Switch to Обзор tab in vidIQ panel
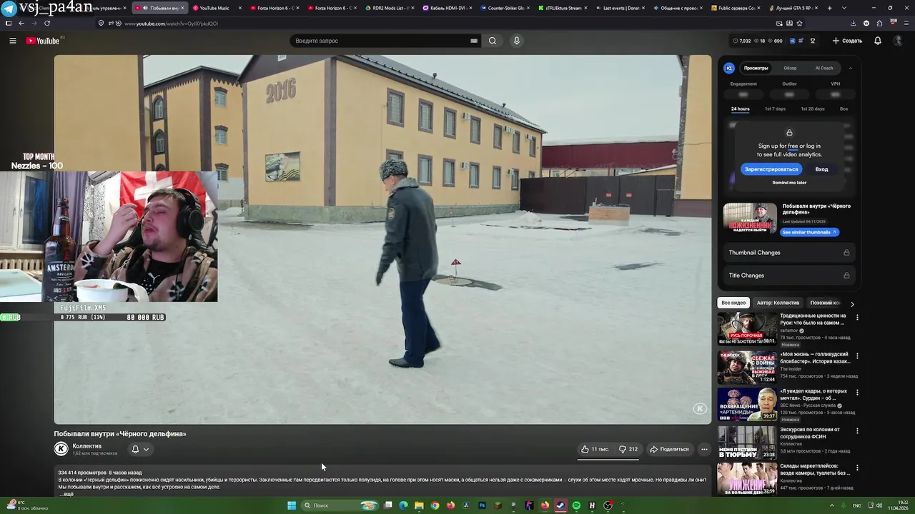 pos(790,68)
